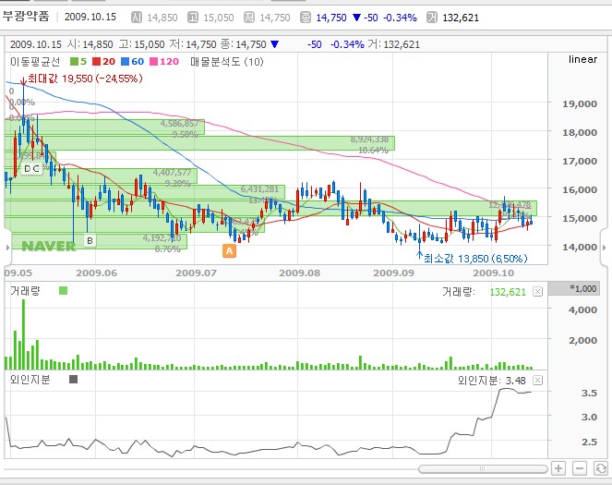The image size is (612, 485).
Task: Toggle the 60-day moving average blue swatch
Action: pos(125,62)
